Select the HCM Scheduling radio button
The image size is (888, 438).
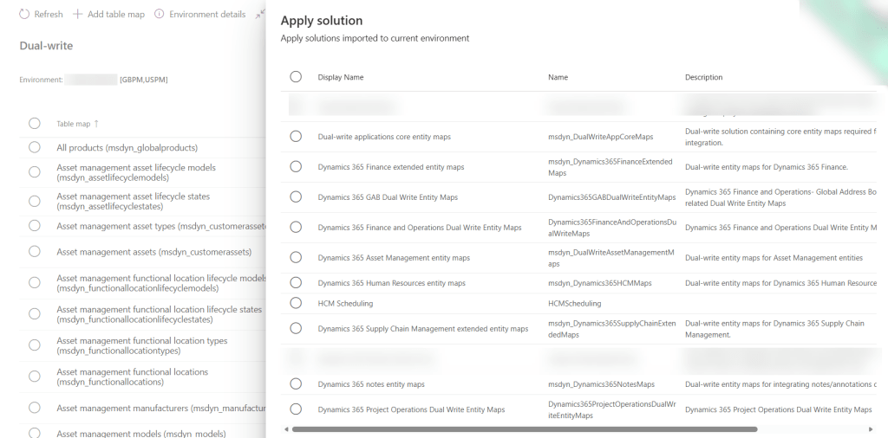(296, 304)
